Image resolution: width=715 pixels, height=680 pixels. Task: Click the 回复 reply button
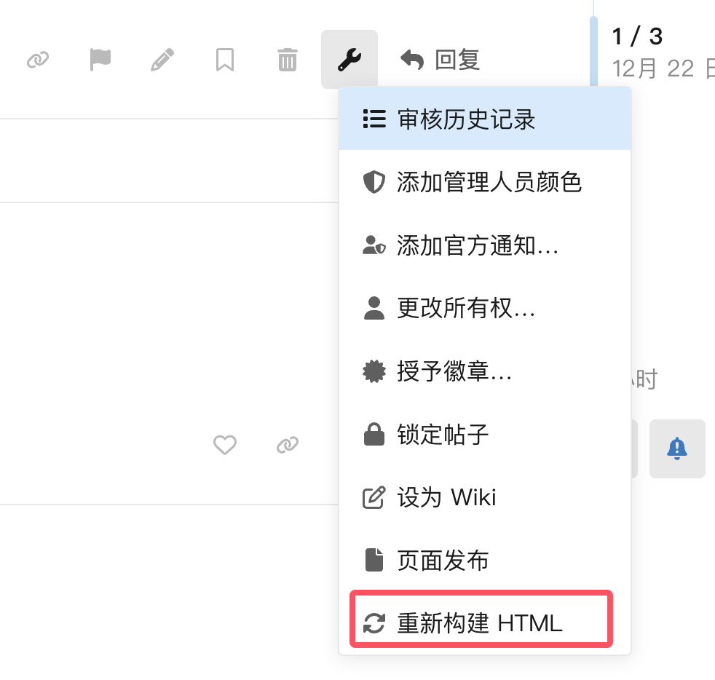point(440,60)
